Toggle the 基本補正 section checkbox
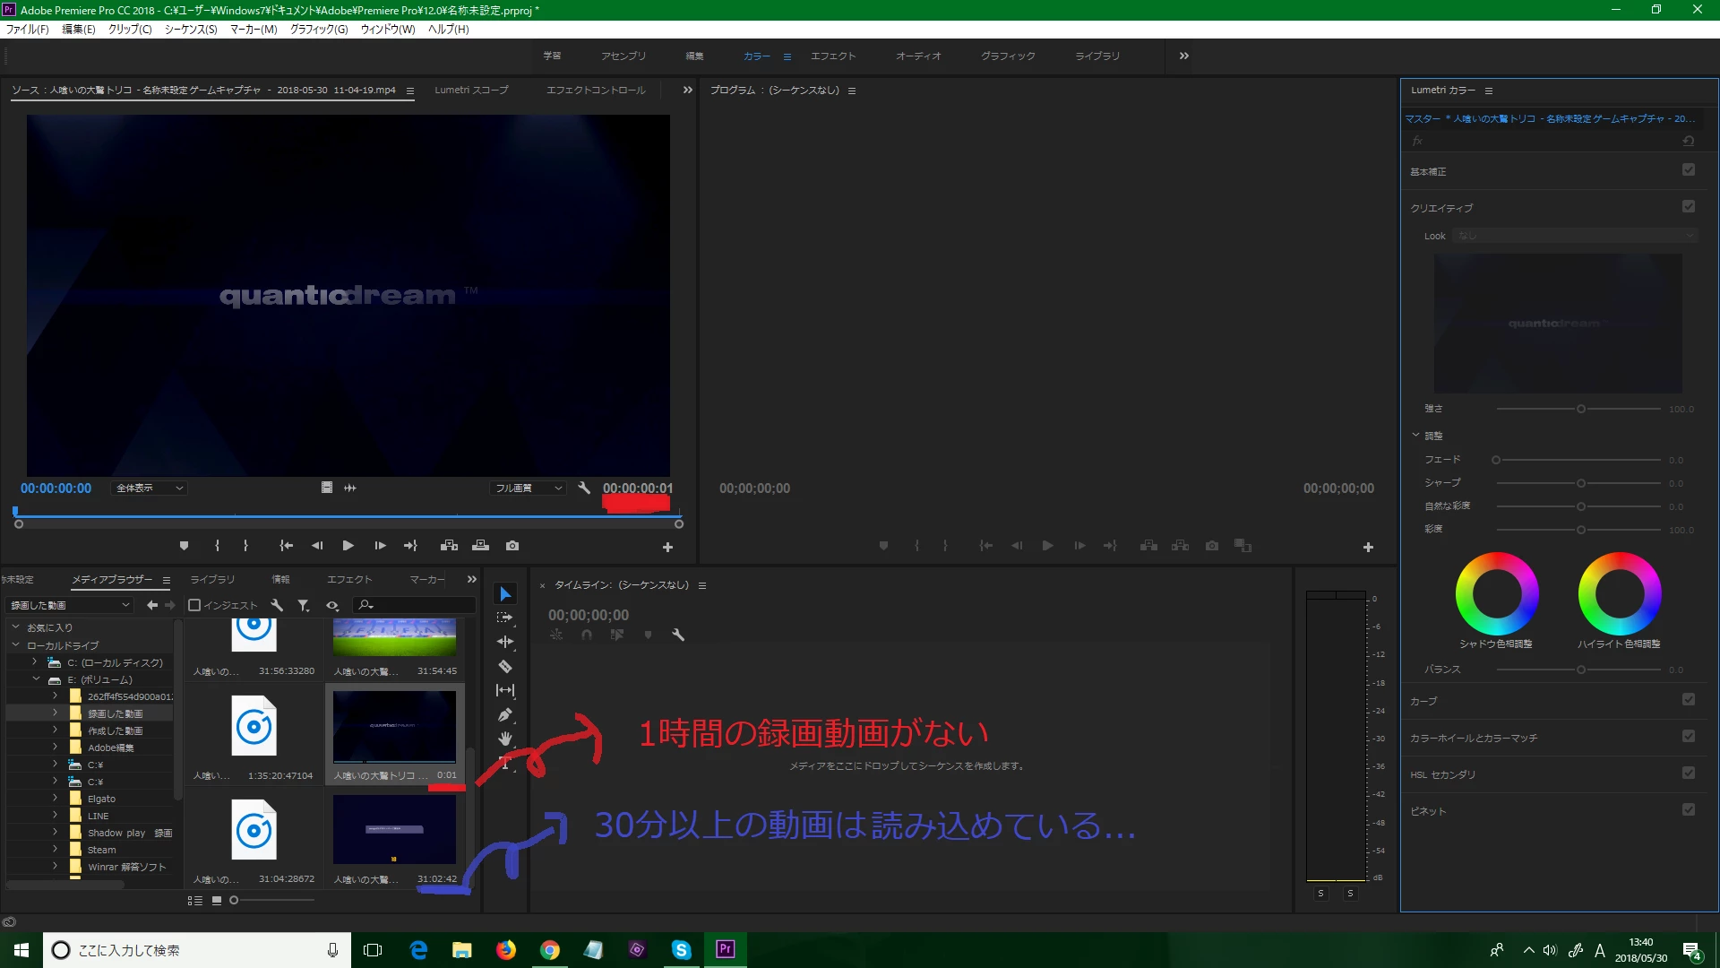The height and width of the screenshot is (968, 1720). [1689, 169]
